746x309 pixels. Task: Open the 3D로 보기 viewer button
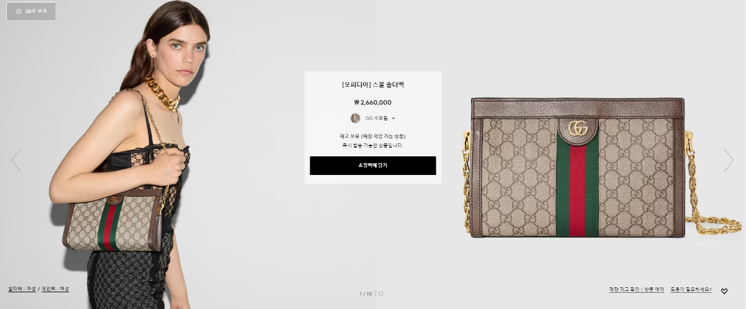[x=31, y=11]
